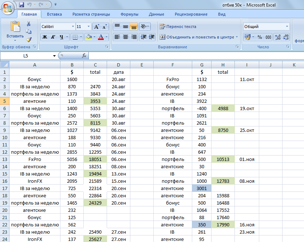The height and width of the screenshot is (242, 304).
Task: Align text to the left
Action: click(x=117, y=37)
